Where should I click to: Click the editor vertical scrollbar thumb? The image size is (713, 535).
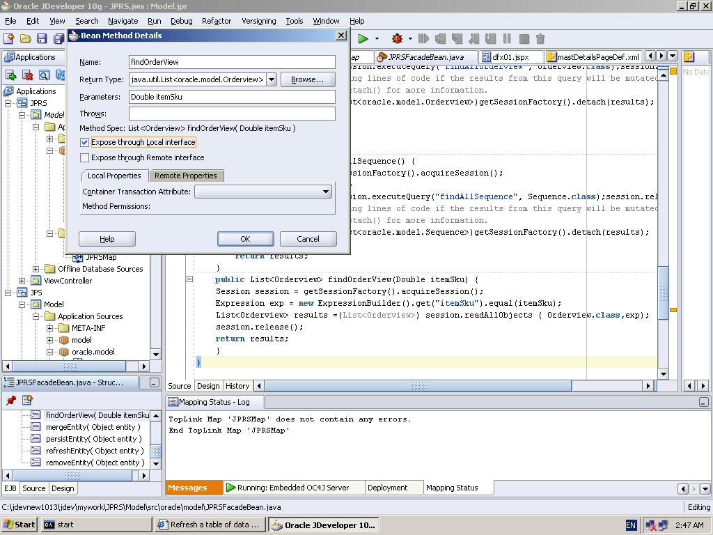(x=664, y=293)
